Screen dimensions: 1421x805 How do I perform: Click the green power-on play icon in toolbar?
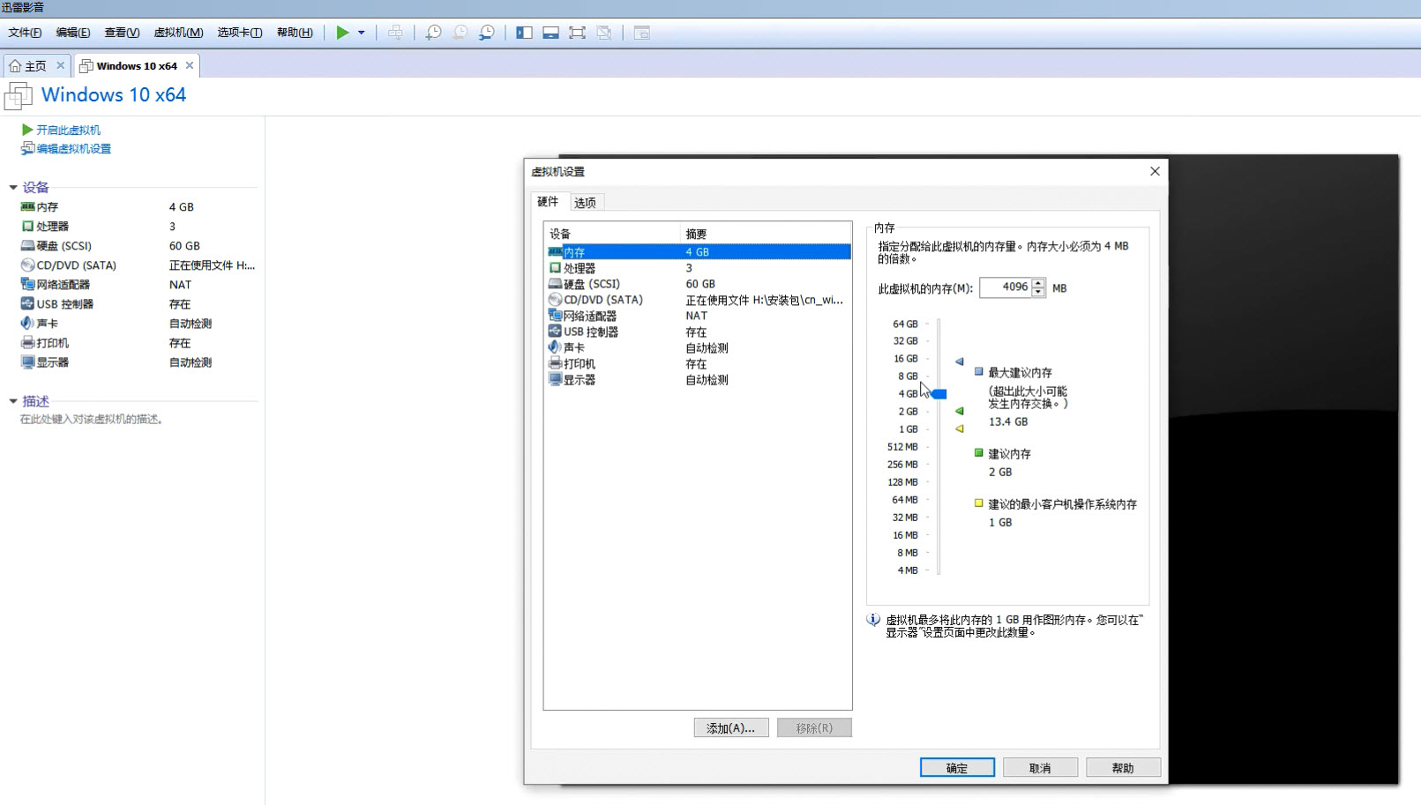pos(342,33)
